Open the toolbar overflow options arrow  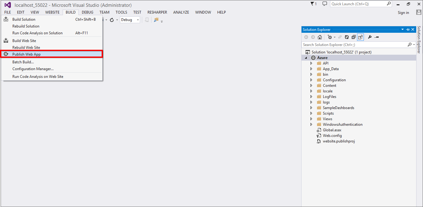[162, 21]
